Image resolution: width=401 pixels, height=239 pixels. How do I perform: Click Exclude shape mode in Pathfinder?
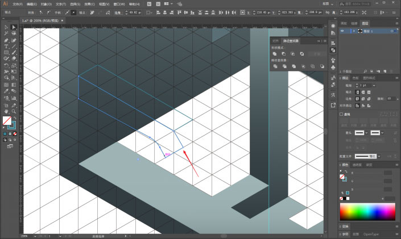[x=302, y=53]
